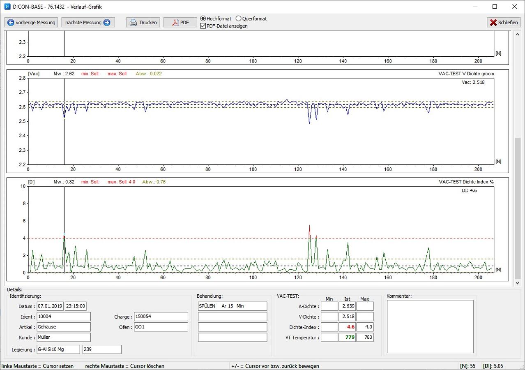Click into the Kommentar text box
Viewport: 525px width, 370px height.
pyautogui.click(x=430, y=326)
